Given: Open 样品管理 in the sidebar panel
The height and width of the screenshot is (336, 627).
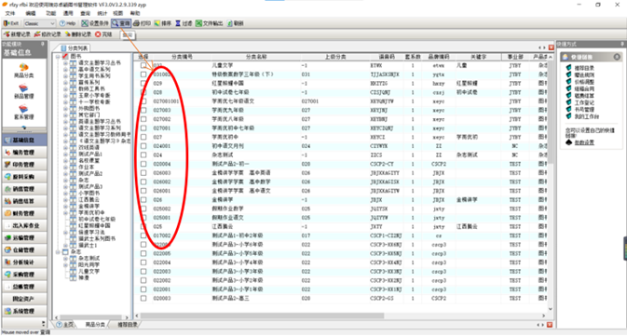Looking at the screenshot, I should pyautogui.click(x=24, y=91).
